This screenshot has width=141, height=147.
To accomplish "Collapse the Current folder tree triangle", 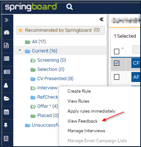I will click(x=20, y=50).
